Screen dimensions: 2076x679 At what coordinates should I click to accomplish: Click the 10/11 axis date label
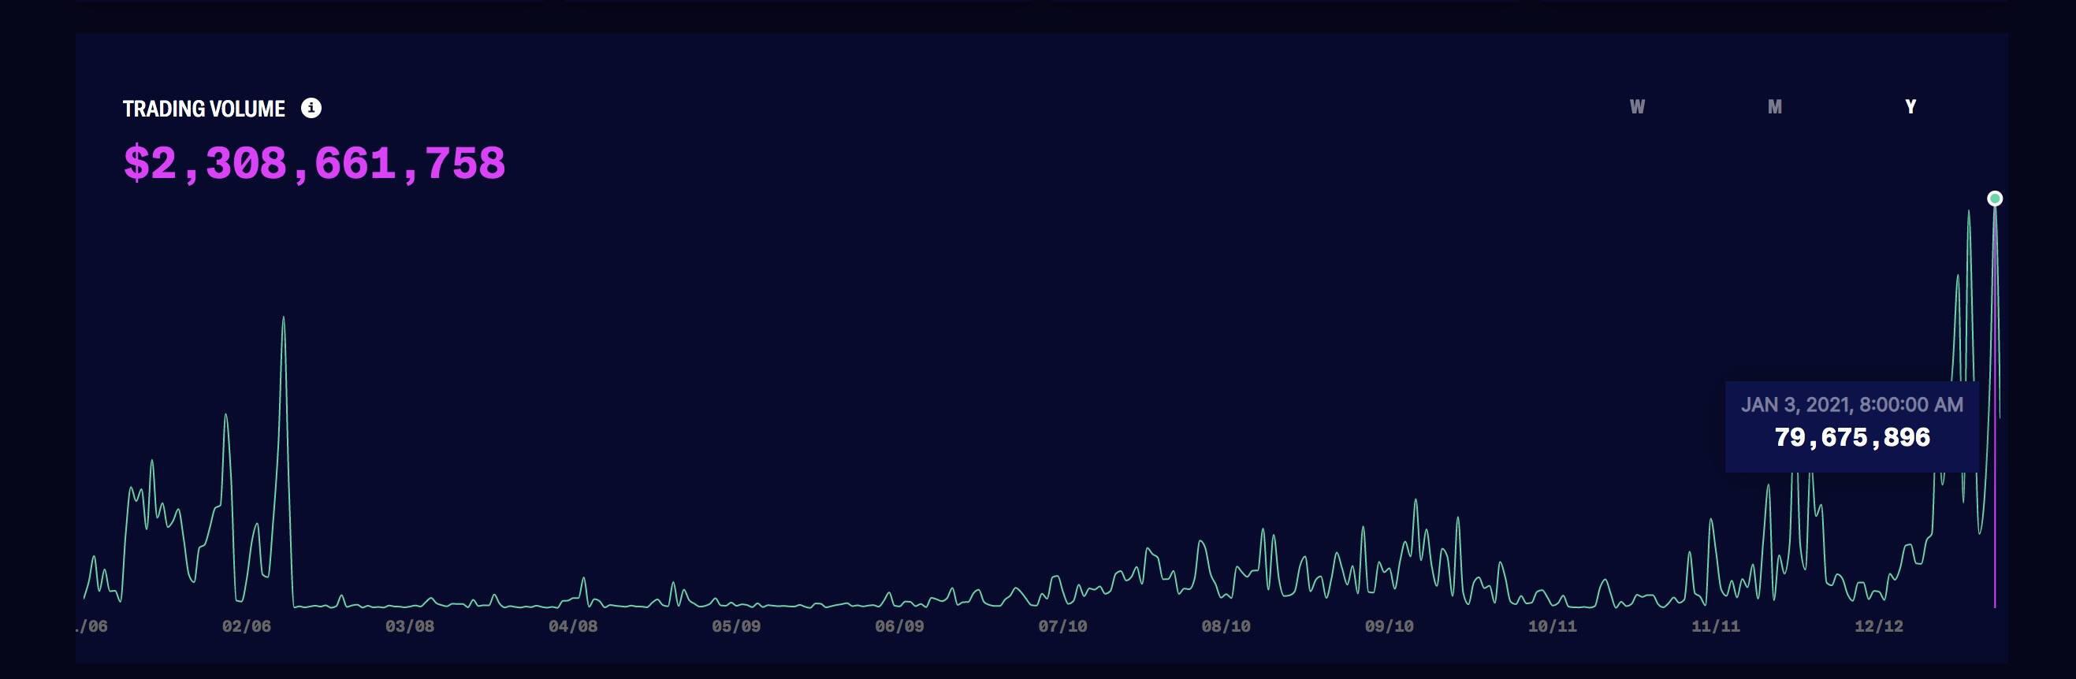tap(1552, 626)
